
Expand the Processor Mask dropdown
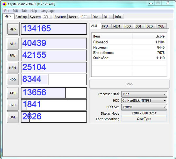coord(144,94)
